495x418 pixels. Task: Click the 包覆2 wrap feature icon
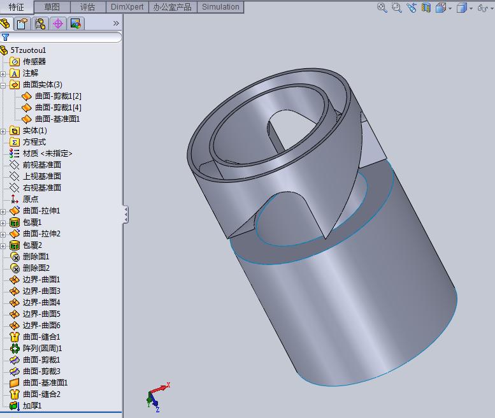pos(15,245)
